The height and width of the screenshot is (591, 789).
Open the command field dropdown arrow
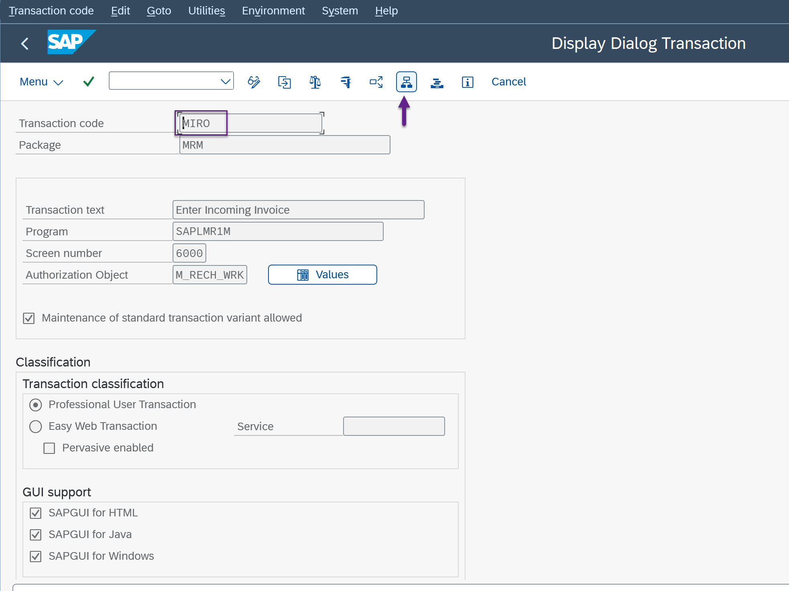(x=225, y=81)
